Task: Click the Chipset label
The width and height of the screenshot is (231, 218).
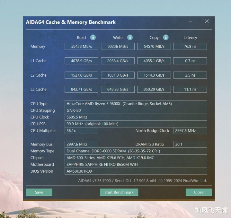Action: (37, 158)
